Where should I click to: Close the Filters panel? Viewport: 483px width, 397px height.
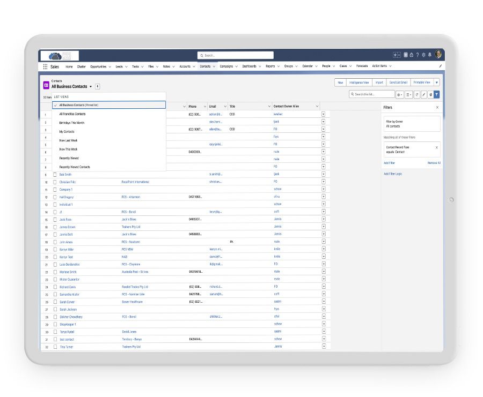pos(437,107)
